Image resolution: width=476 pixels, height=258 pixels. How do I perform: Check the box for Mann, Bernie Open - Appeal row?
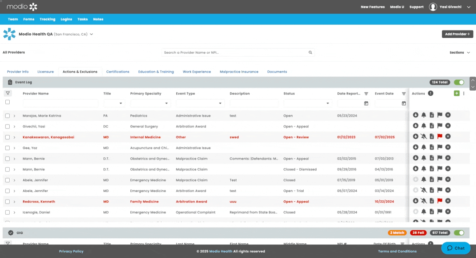click(8, 158)
